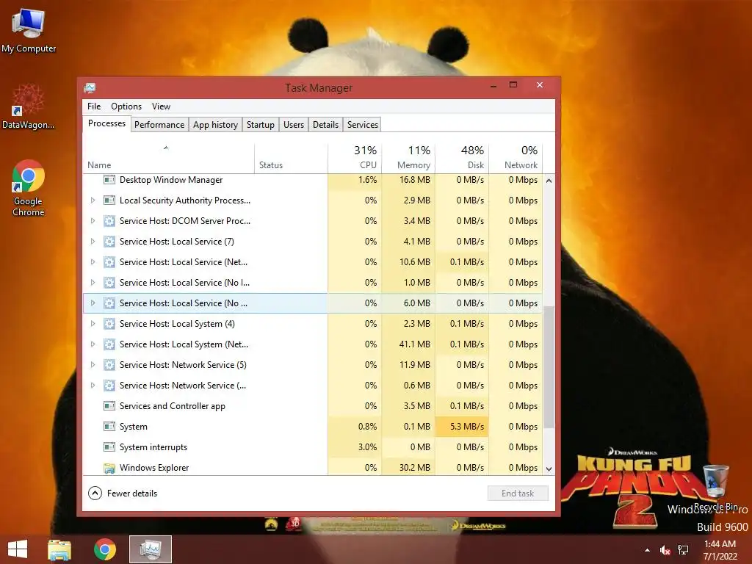Sort processes by CPU column
Viewport: 752px width, 564px height.
click(355, 157)
